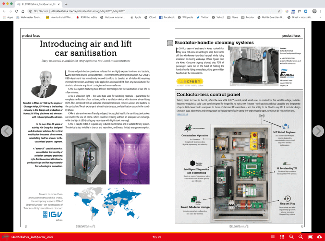
Task: Open table of contents list icon
Action: click(273, 237)
